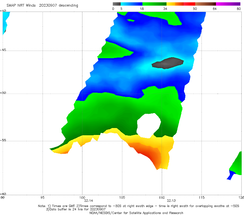Select the cyan-to-blue segment of the color bar
Screen dimensions: 244x215
tap(132, 4)
